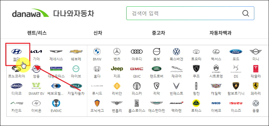Open the Land Rover green logo

tap(157, 69)
